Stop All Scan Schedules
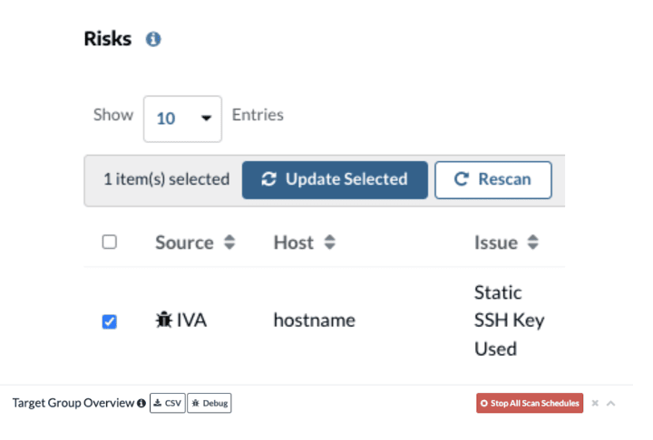This screenshot has height=440, width=653. click(530, 403)
